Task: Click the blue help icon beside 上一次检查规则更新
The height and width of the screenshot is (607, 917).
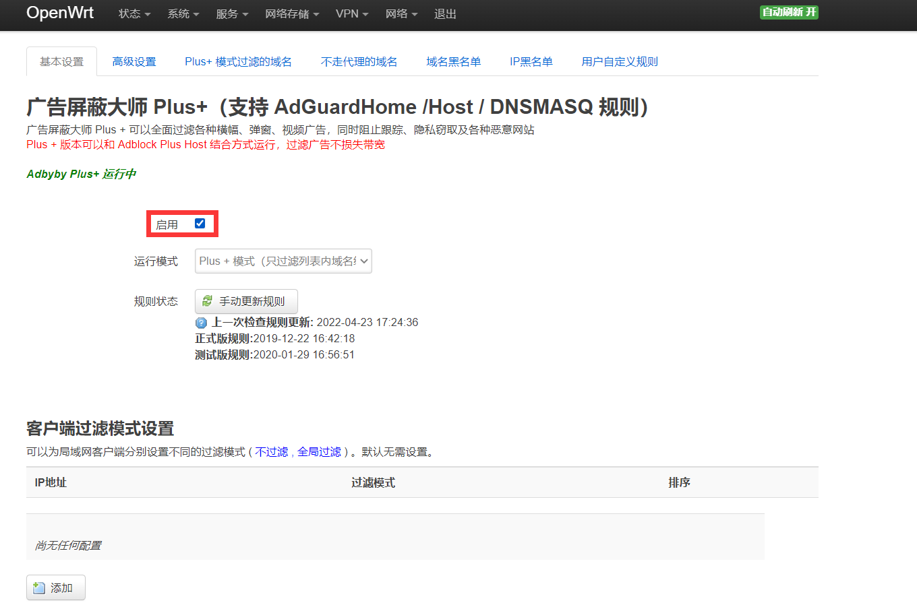Action: point(201,323)
